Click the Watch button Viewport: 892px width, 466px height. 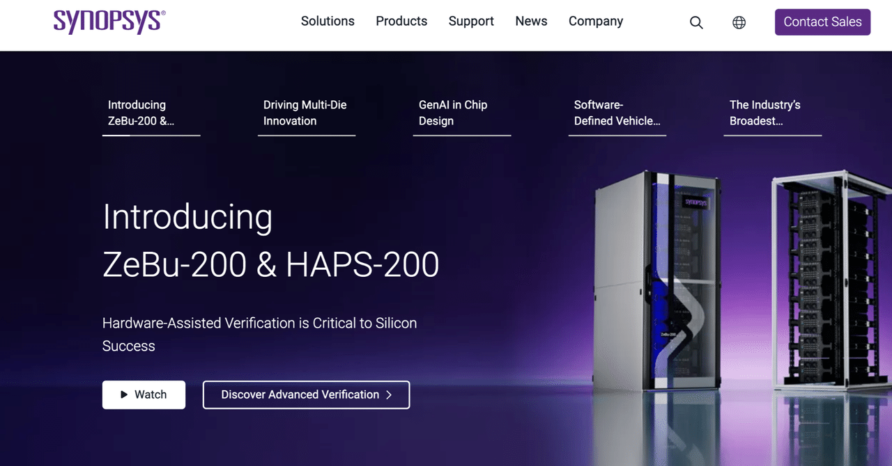point(144,394)
